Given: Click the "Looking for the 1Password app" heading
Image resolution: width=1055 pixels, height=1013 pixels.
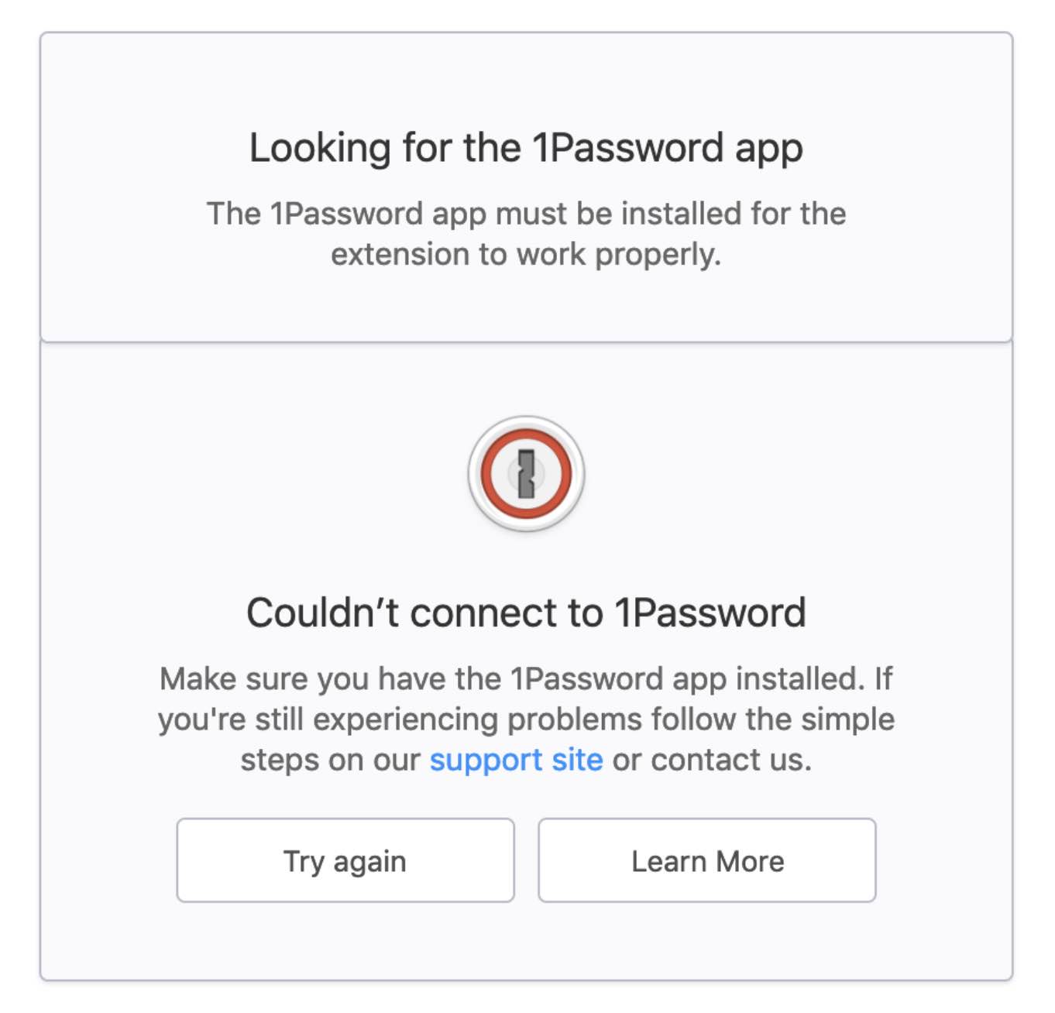Looking at the screenshot, I should coord(526,147).
